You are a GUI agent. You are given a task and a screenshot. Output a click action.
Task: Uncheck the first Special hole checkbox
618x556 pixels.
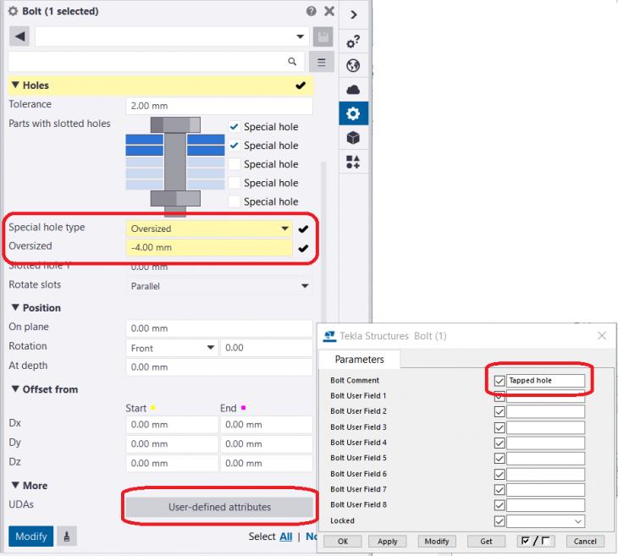click(235, 126)
